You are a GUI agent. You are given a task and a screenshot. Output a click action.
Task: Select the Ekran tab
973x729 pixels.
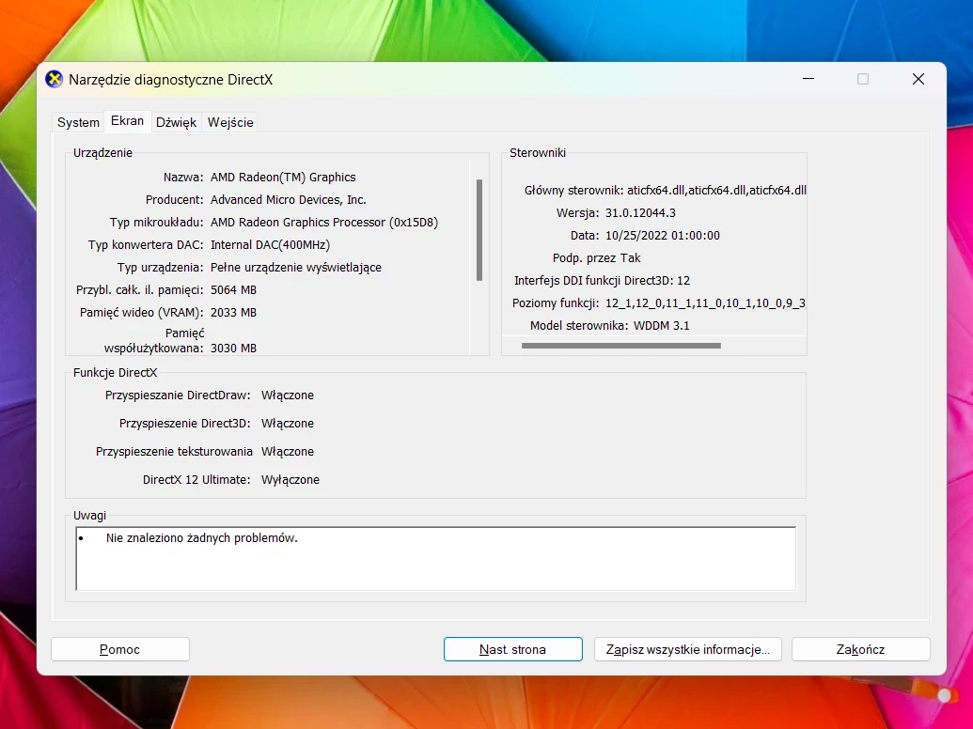coord(127,121)
